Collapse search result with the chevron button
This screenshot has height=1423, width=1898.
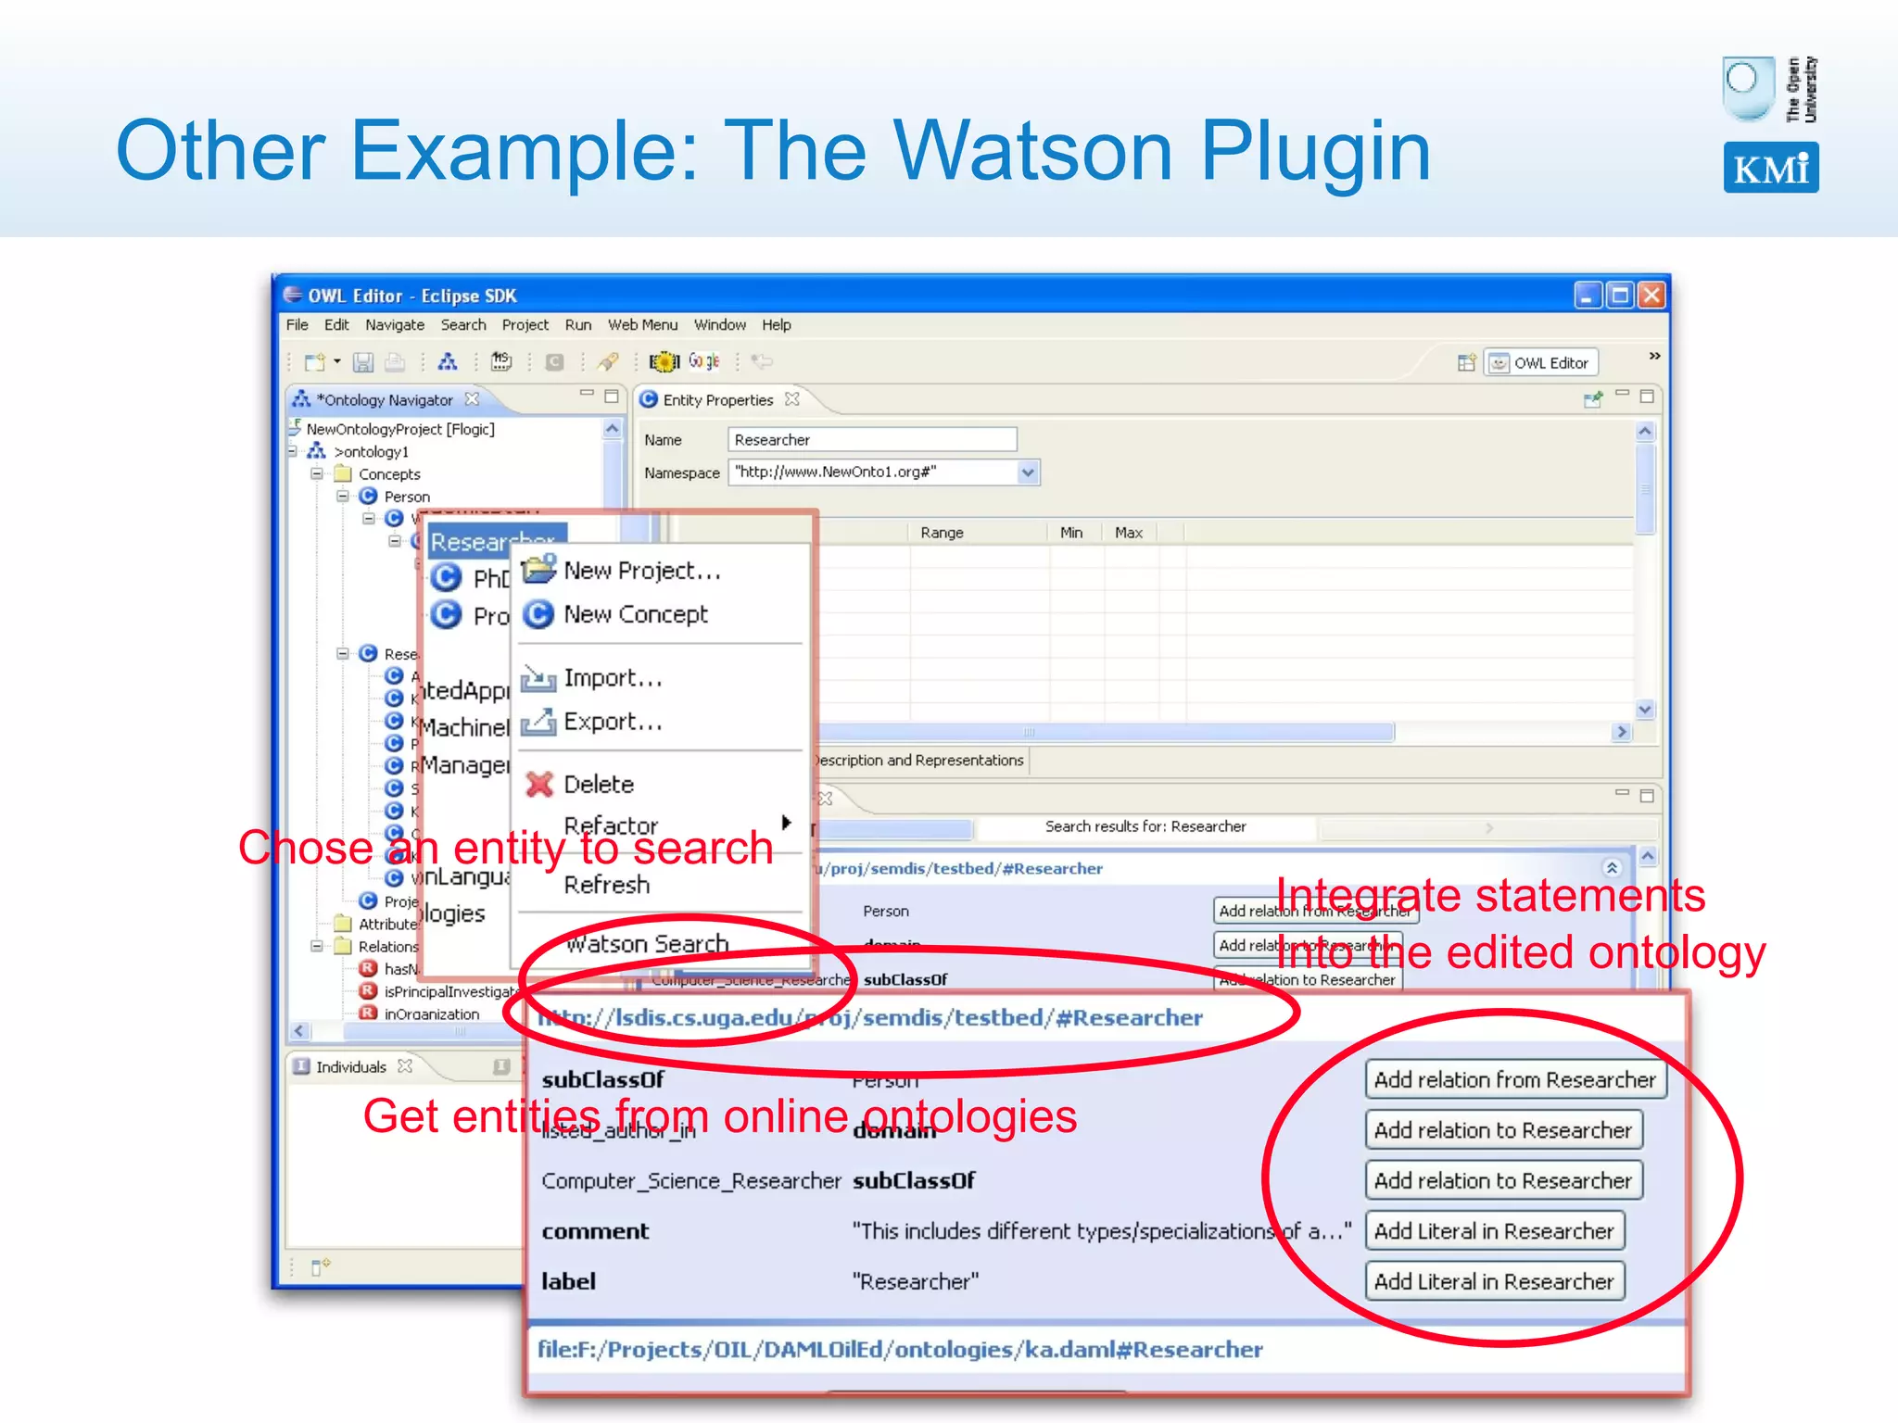click(x=1612, y=868)
